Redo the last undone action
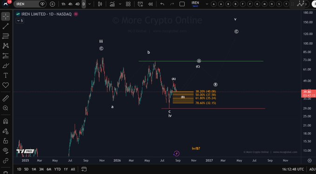 click(172, 4)
